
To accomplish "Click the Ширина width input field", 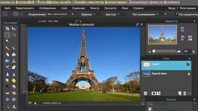I will 97,14.
